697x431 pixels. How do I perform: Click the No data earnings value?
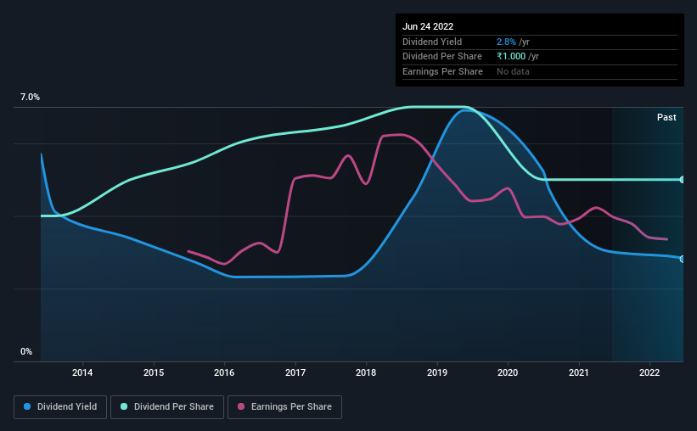[x=513, y=71]
